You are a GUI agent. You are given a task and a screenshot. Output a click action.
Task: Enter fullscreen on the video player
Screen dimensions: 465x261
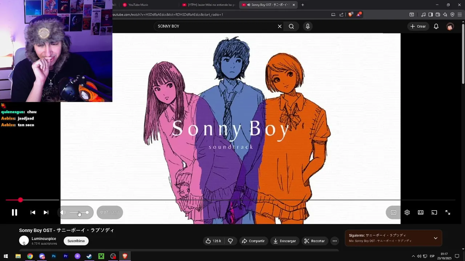448,212
